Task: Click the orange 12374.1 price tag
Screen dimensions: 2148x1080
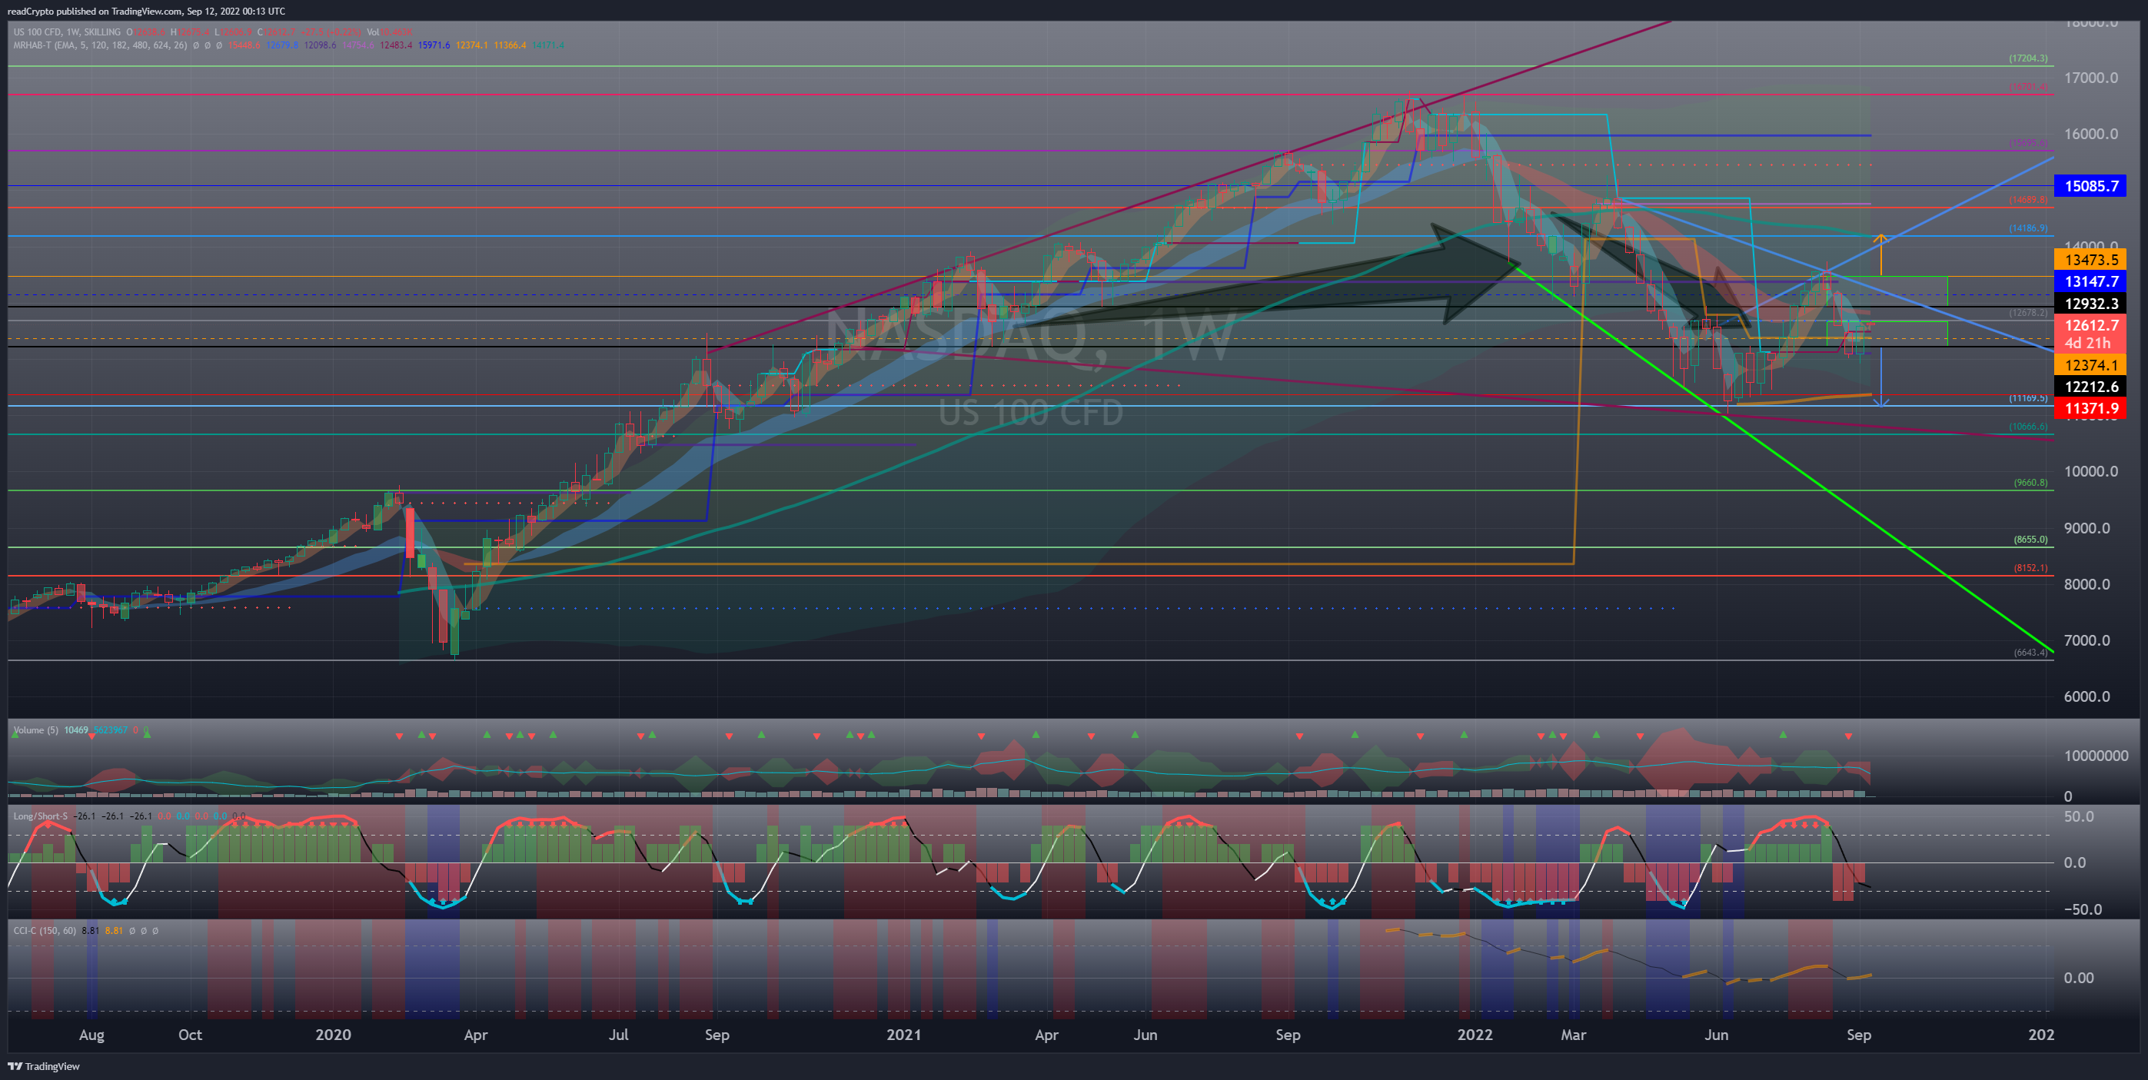Action: coord(2090,365)
